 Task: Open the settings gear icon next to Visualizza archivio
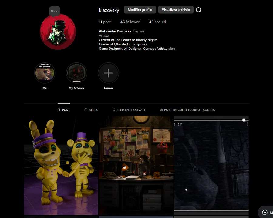coord(198,10)
